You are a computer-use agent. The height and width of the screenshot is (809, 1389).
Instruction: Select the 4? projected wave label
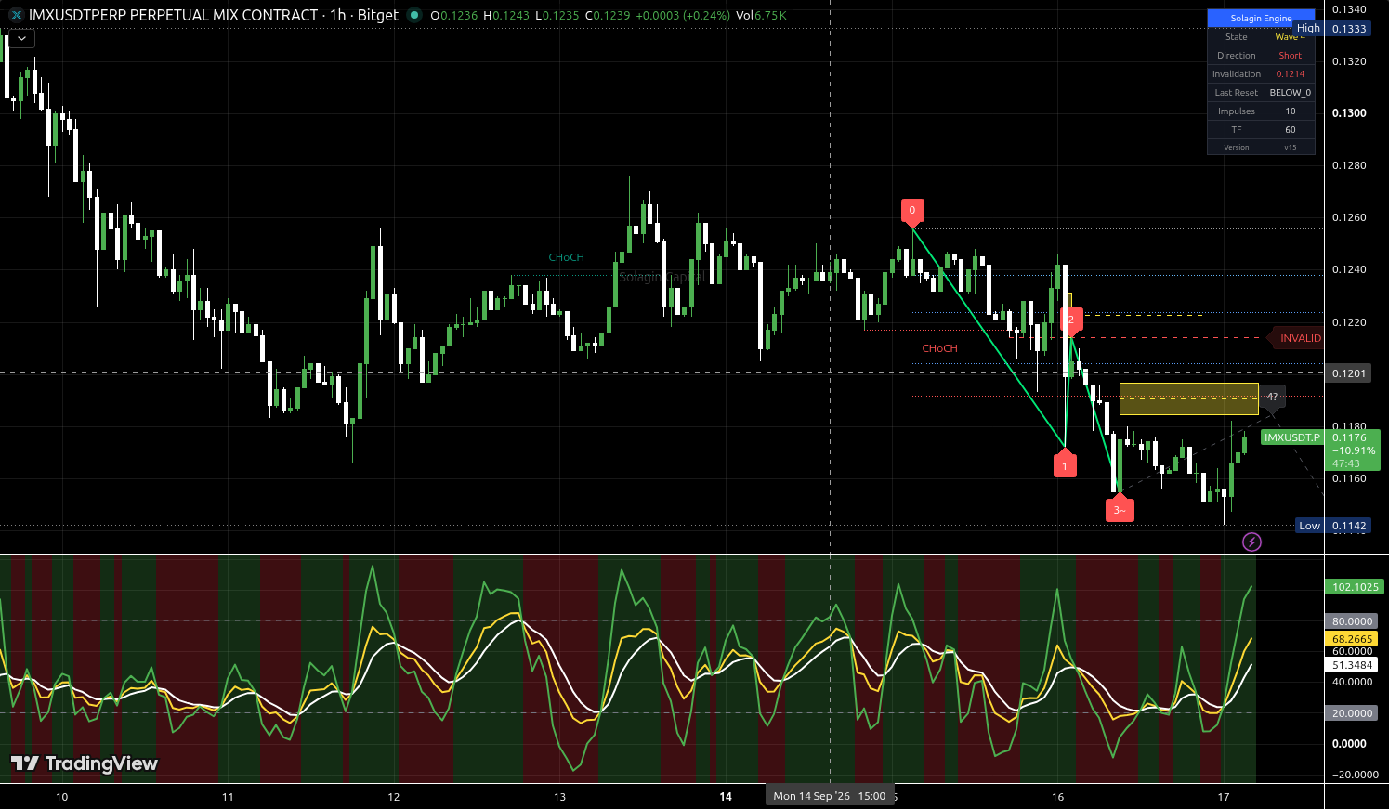[x=1272, y=398]
